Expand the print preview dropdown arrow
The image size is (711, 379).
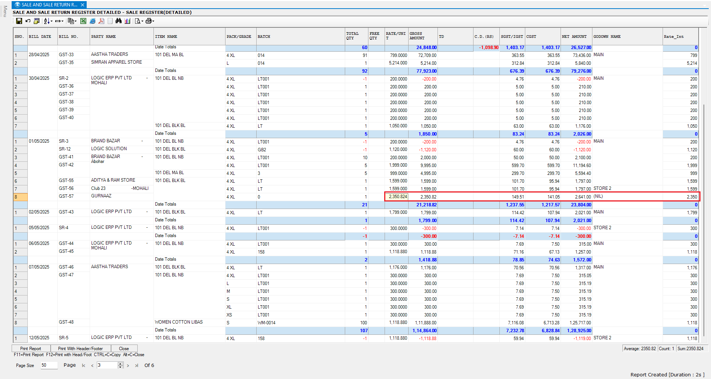point(142,21)
